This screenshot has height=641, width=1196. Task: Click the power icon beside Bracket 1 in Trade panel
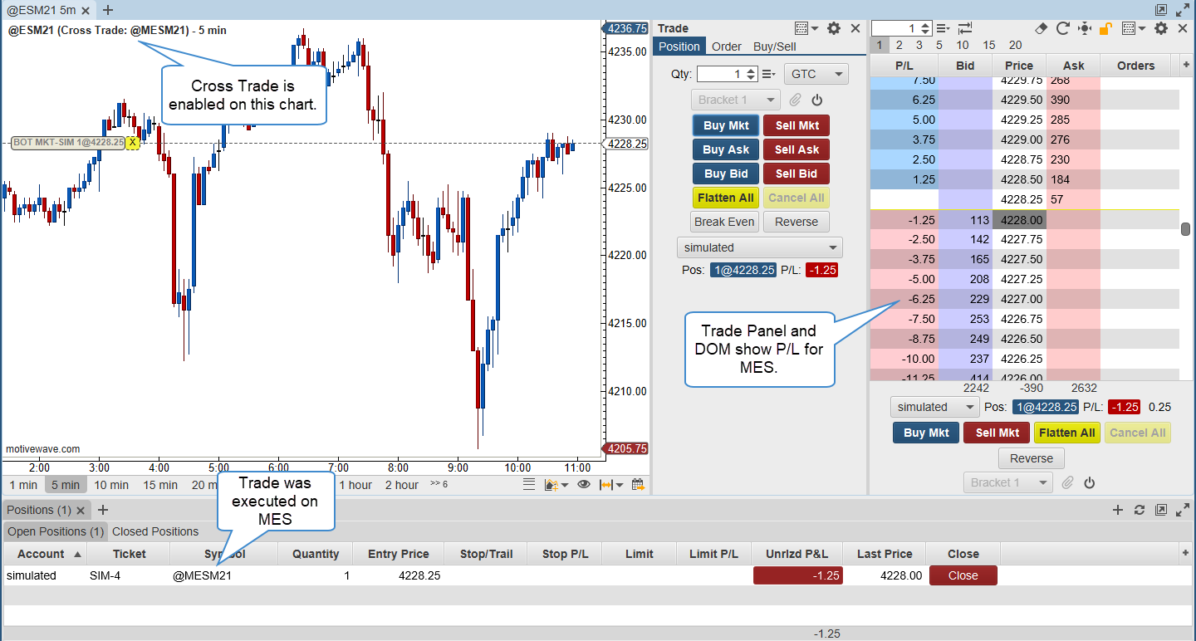[x=817, y=100]
